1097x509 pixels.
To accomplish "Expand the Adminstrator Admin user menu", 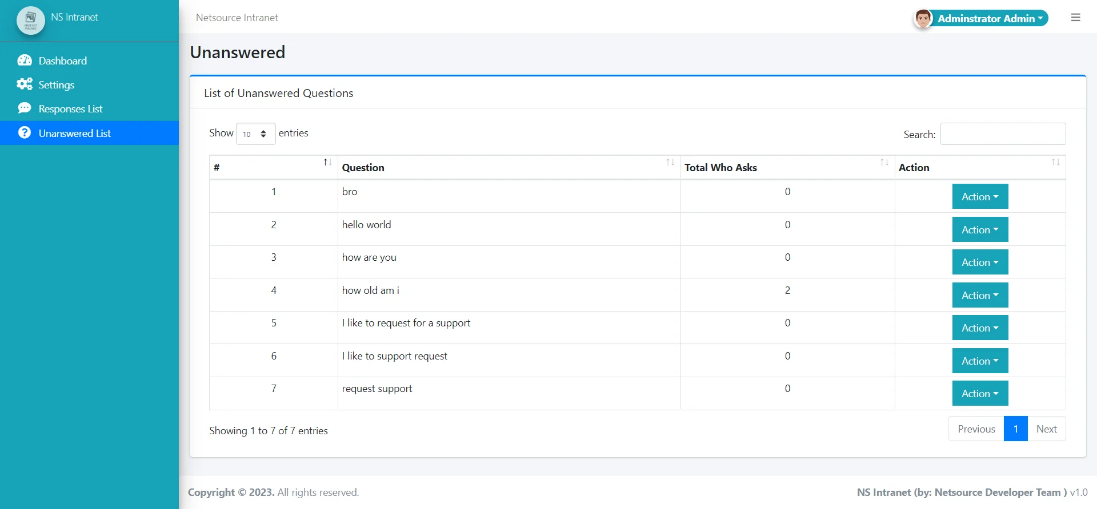I will [990, 19].
